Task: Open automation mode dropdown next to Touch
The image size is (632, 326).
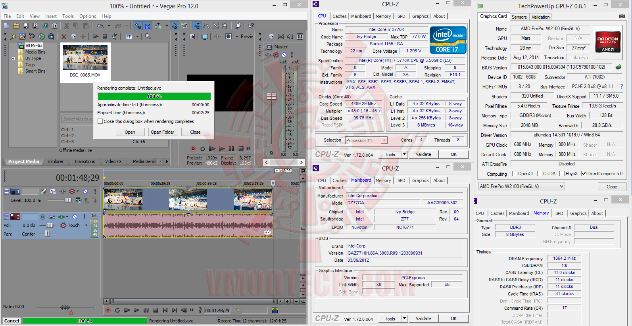Action: point(86,225)
